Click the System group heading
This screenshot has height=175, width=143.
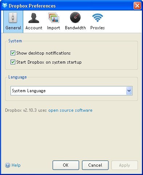click(x=15, y=41)
